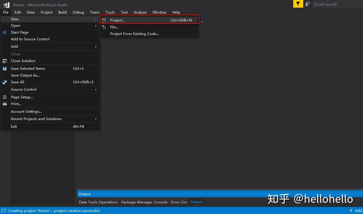
Task: Select Add to Source Control
Action: coord(50,39)
